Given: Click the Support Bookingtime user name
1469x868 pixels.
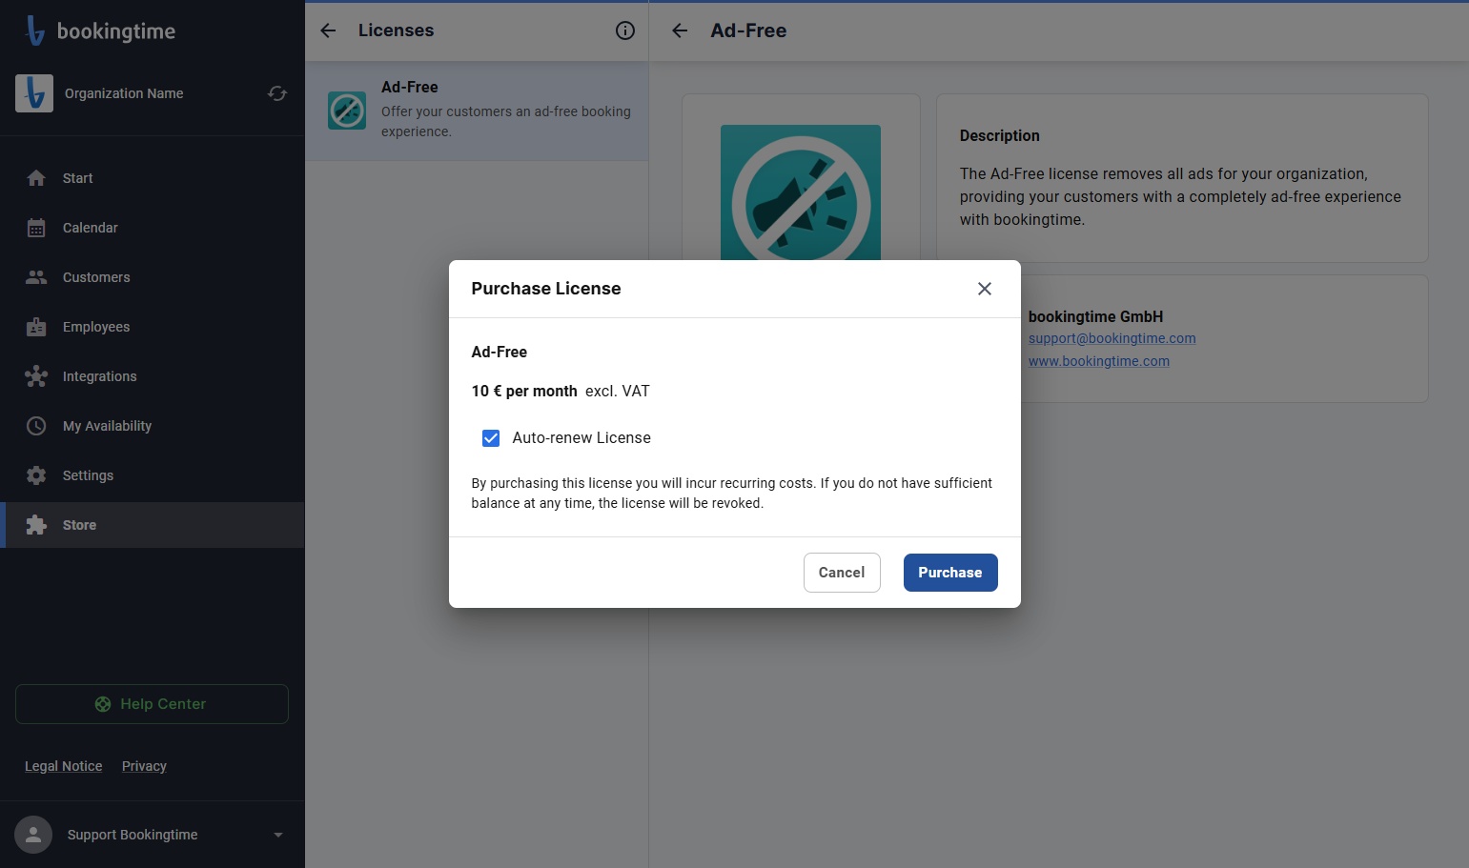Looking at the screenshot, I should pos(133,835).
